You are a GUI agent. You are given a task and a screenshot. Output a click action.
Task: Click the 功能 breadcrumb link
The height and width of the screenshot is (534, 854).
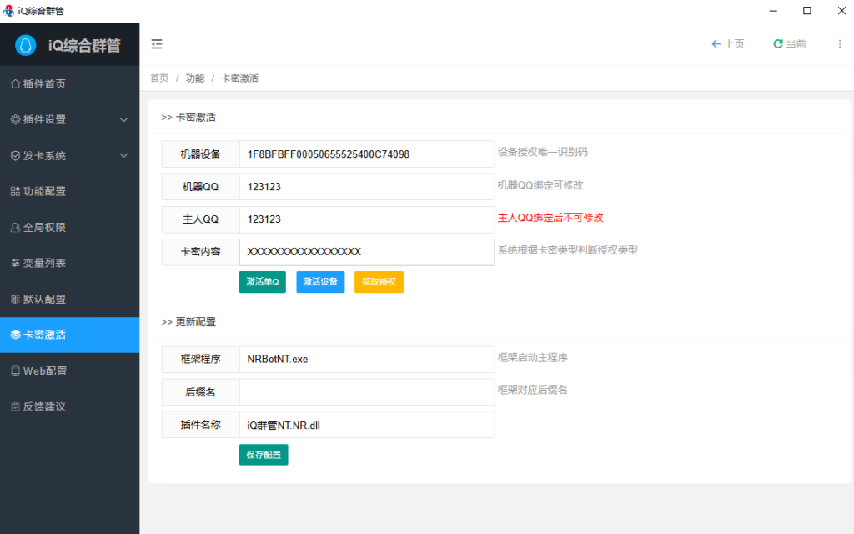click(x=195, y=78)
